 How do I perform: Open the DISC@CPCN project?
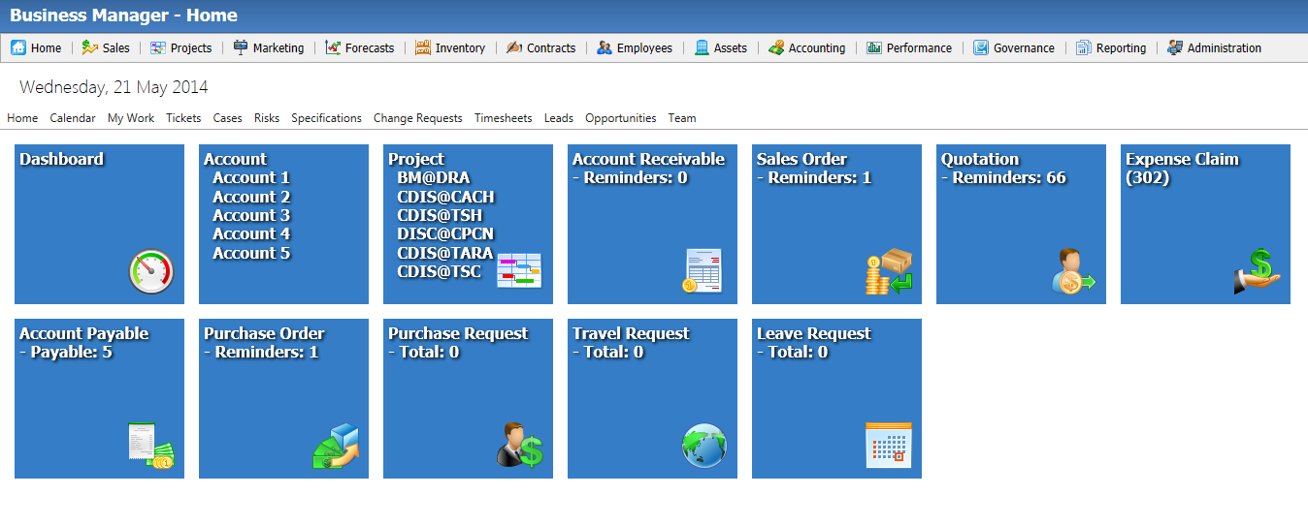445,234
